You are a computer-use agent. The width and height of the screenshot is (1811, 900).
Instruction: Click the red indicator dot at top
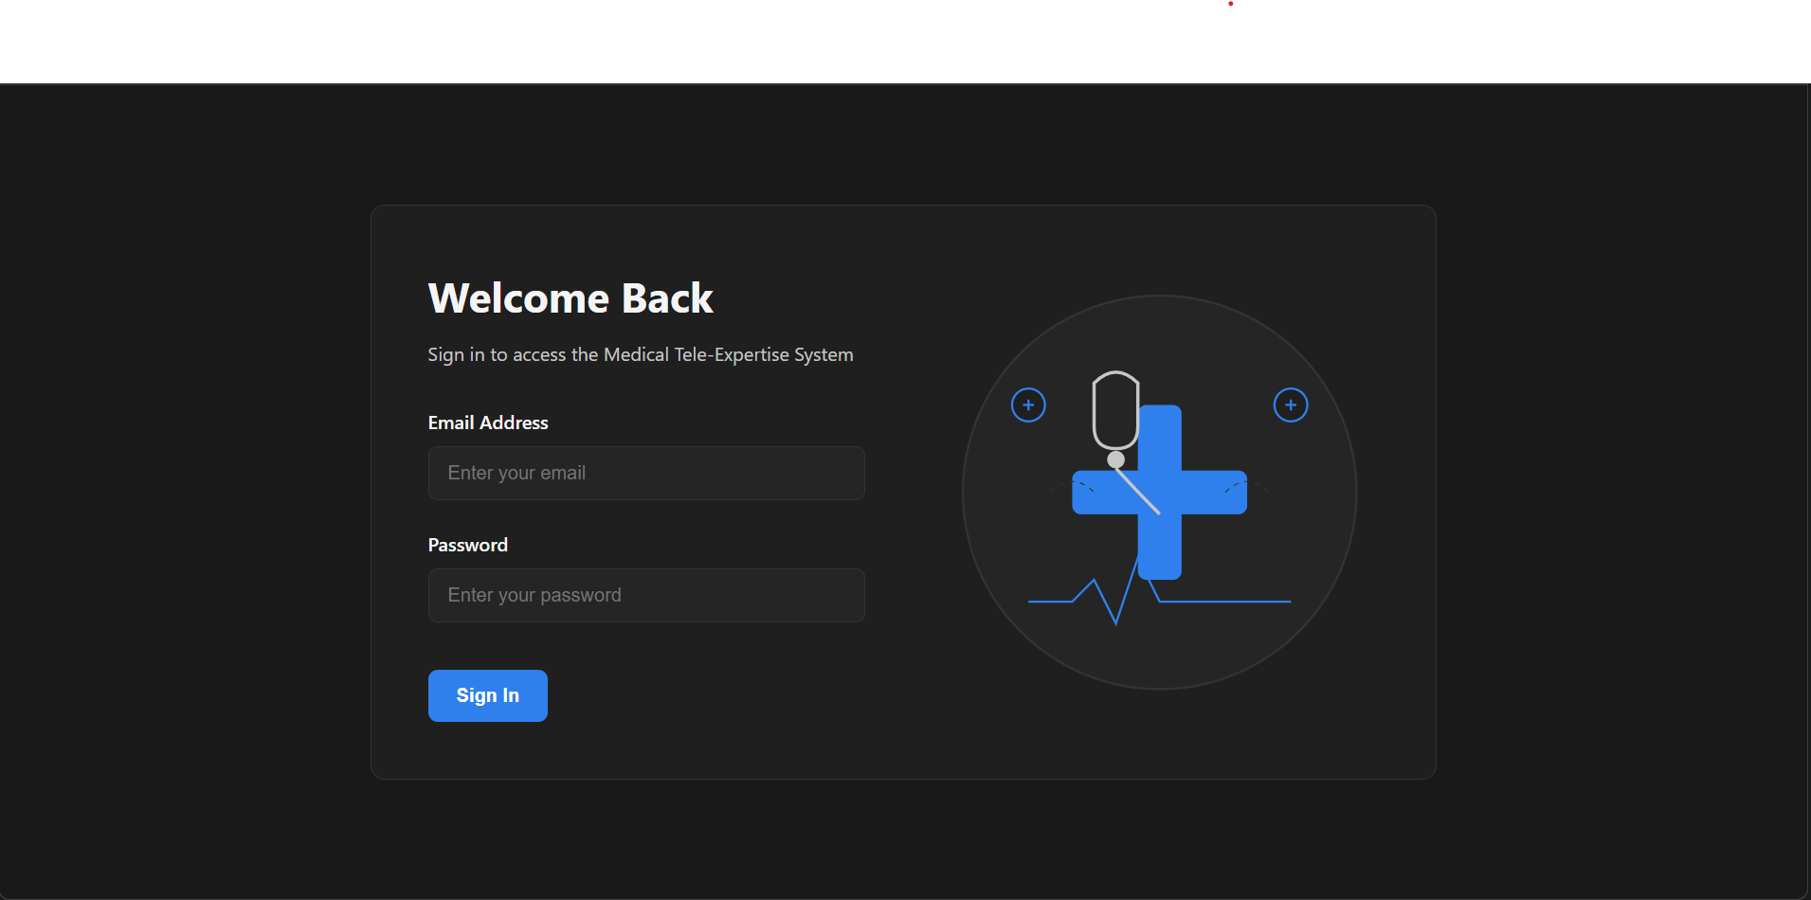click(1230, 4)
